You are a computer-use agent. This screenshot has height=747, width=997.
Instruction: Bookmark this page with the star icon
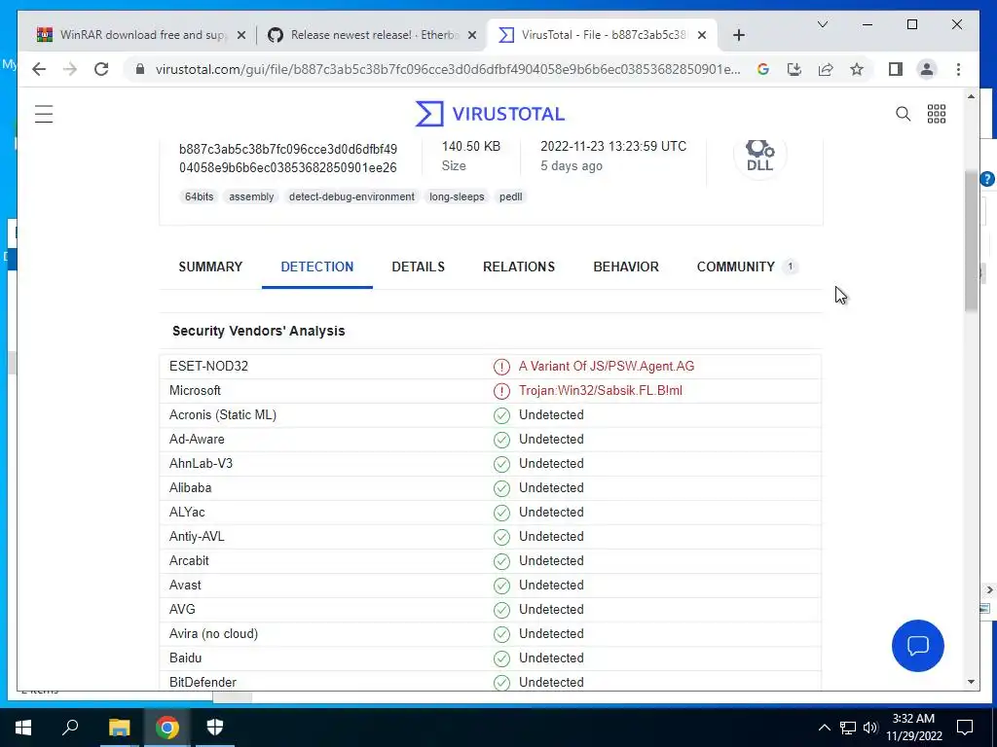(857, 69)
